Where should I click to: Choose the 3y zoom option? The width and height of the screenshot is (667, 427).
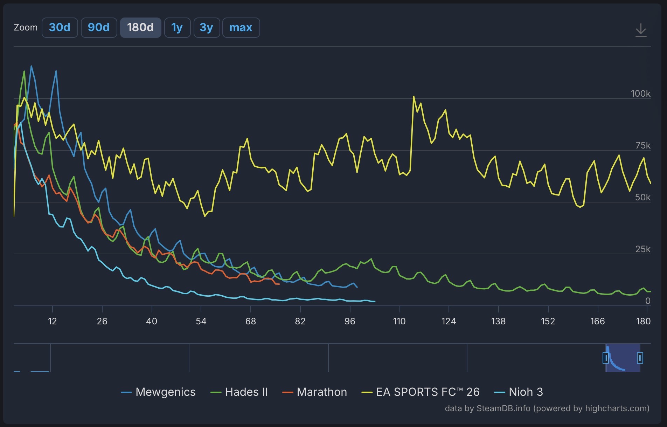(x=207, y=28)
